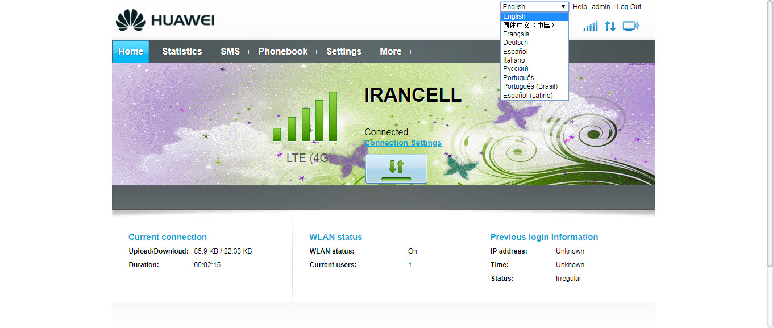Switch to the Phonebook tab
This screenshot has height=328, width=773.
[283, 51]
